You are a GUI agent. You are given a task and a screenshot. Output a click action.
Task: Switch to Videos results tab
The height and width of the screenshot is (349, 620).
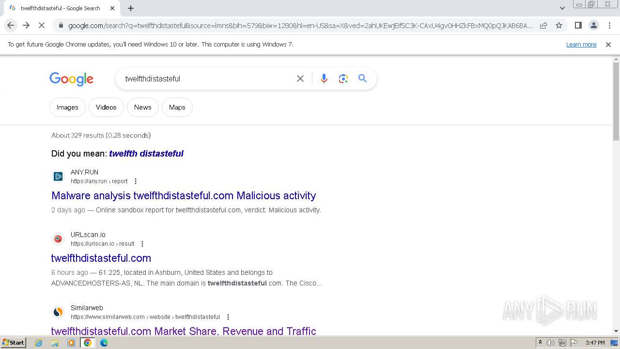[x=106, y=107]
